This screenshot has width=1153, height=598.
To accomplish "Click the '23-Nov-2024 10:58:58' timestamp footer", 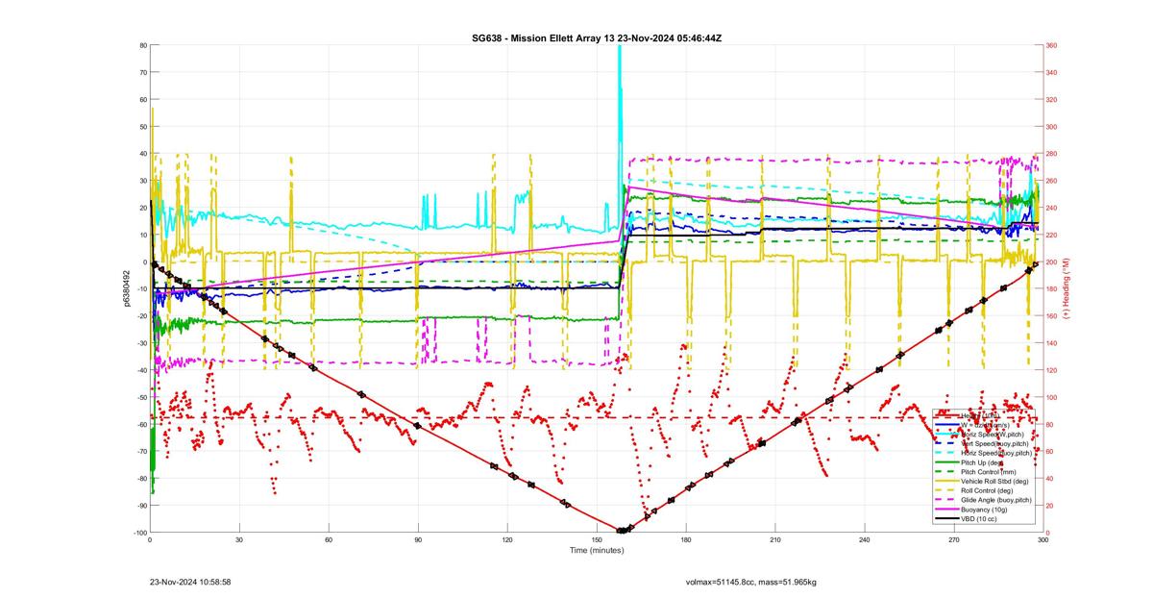I will click(x=189, y=582).
